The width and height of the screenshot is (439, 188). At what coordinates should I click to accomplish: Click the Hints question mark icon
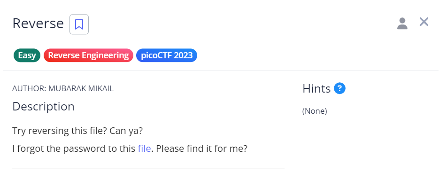point(339,88)
